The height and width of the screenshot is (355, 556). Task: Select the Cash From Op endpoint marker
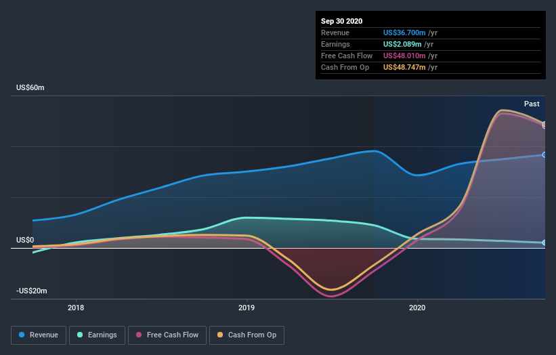pyautogui.click(x=544, y=124)
